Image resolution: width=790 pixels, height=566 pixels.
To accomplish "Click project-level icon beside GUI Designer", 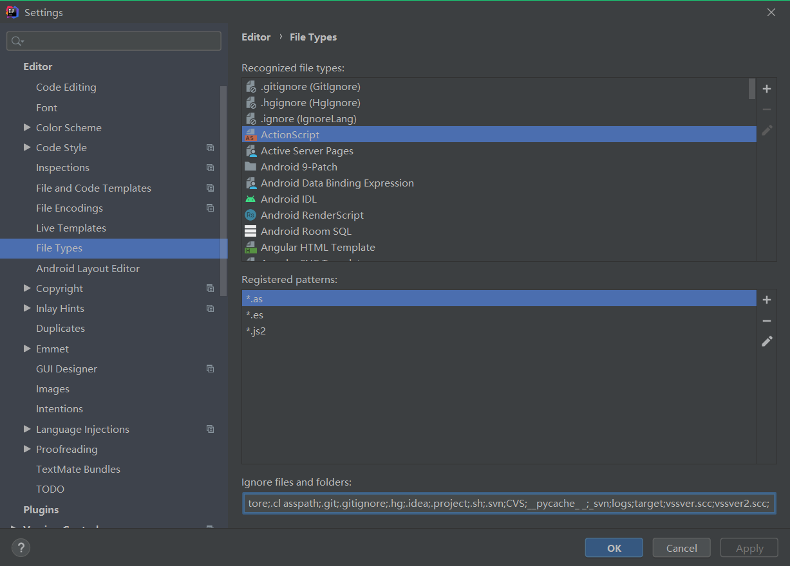I will 210,369.
